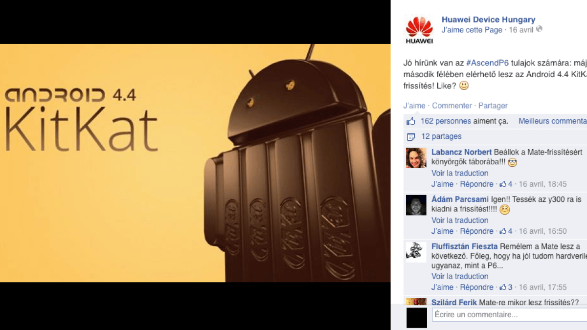Click like count on Fluffisztán Fieszta's comment

coord(506,287)
